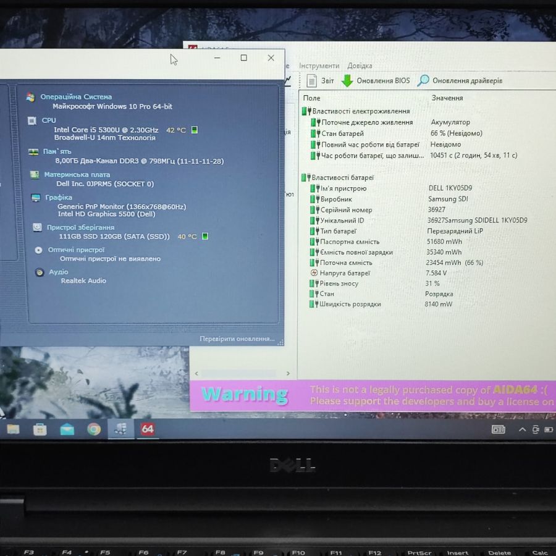Click the Оновлення драйверів magnifier icon
The height and width of the screenshot is (556, 556).
tap(423, 80)
